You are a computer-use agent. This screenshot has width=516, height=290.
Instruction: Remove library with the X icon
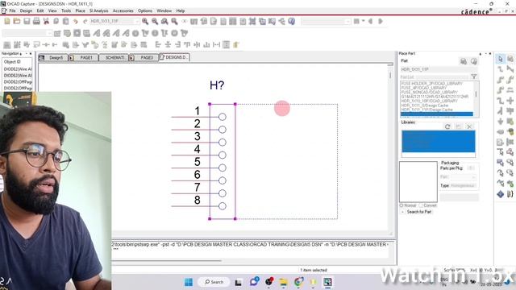click(x=469, y=126)
